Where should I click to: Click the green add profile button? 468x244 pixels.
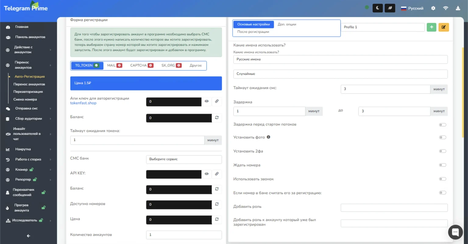(x=431, y=27)
